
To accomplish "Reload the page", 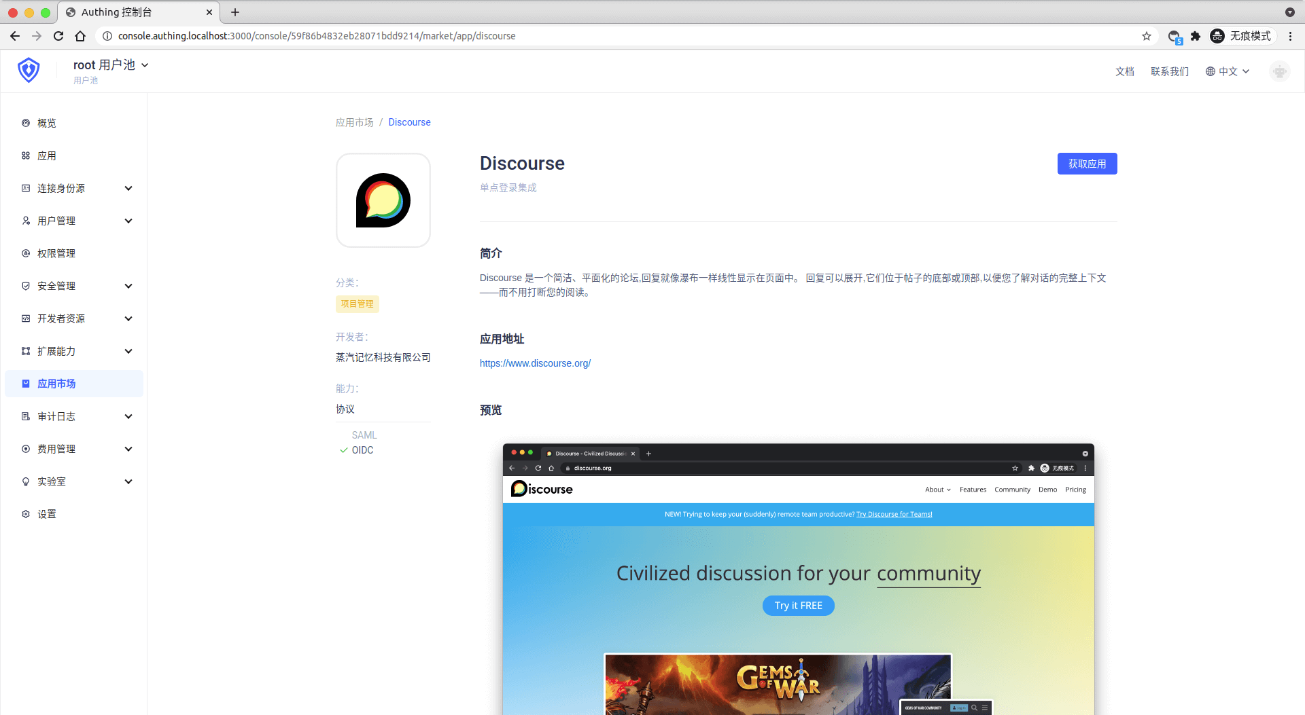I will pyautogui.click(x=58, y=36).
